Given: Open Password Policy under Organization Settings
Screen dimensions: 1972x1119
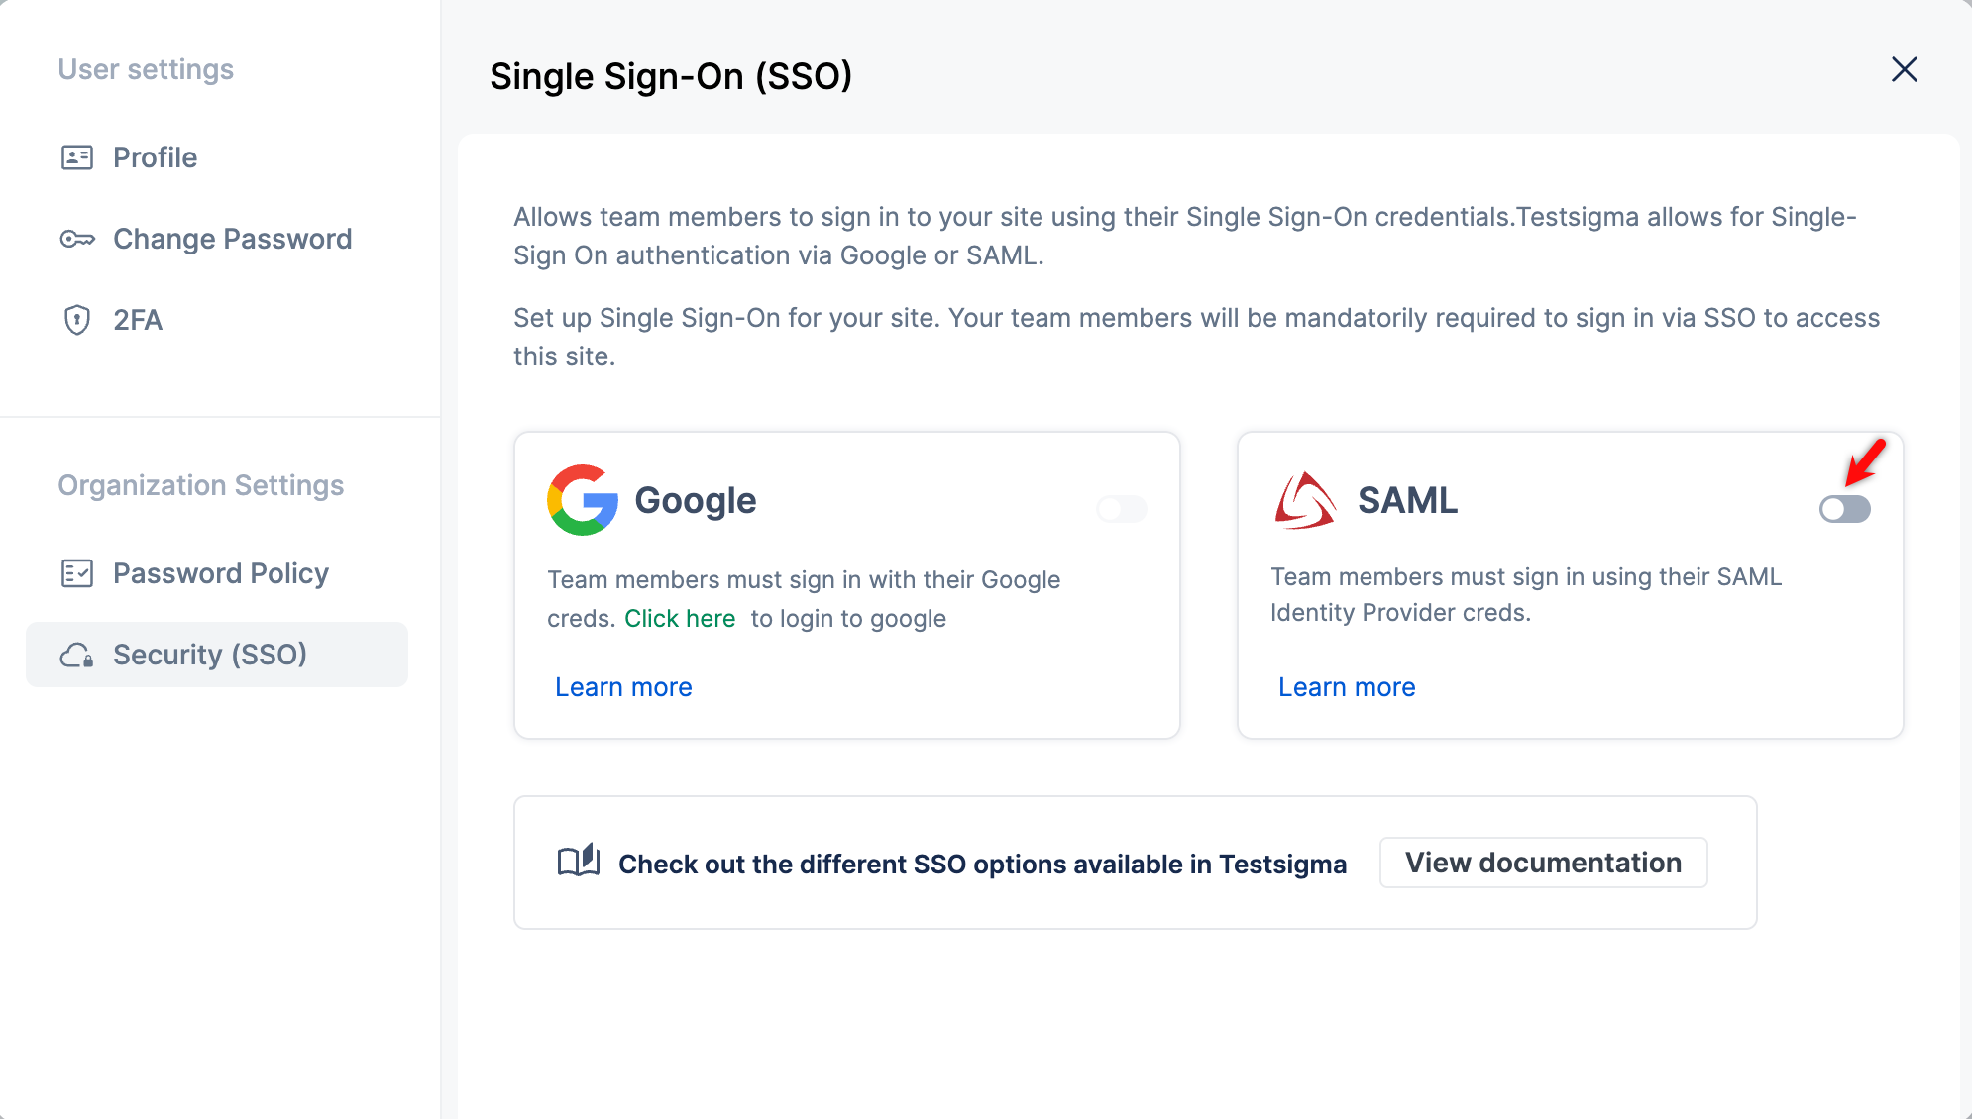Looking at the screenshot, I should [221, 572].
